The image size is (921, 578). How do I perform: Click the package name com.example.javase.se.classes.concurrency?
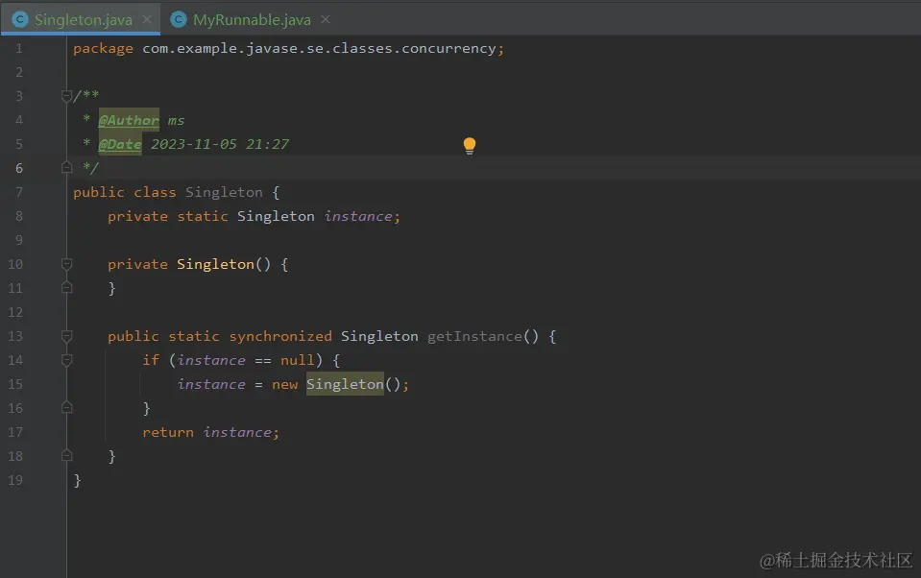click(x=319, y=48)
